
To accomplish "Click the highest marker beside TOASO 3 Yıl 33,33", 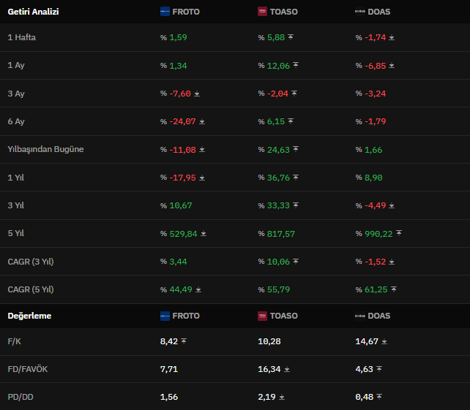I will click(296, 205).
